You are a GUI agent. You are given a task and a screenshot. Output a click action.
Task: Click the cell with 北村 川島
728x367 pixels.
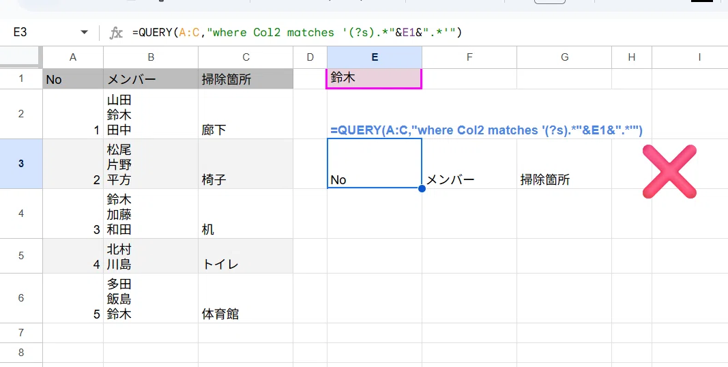pyautogui.click(x=151, y=256)
